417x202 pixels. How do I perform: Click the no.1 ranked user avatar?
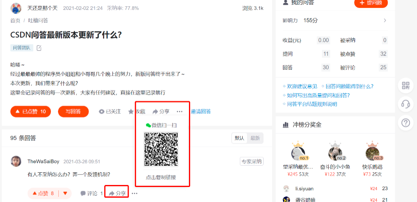click(298, 153)
